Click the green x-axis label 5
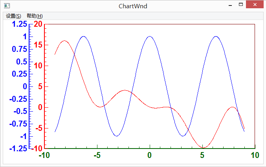Screen dimensions: 266x167 202,155
